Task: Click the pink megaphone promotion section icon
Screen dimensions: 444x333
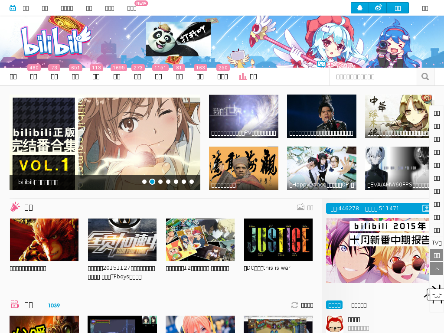Action: (15, 207)
